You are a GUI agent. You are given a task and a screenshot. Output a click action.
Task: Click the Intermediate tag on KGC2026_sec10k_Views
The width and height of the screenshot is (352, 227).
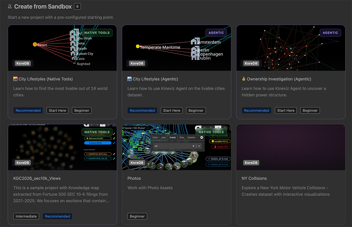coord(26,216)
